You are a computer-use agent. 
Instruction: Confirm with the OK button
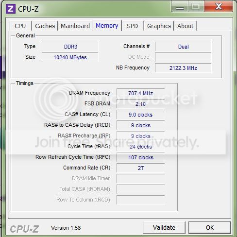[210, 227]
